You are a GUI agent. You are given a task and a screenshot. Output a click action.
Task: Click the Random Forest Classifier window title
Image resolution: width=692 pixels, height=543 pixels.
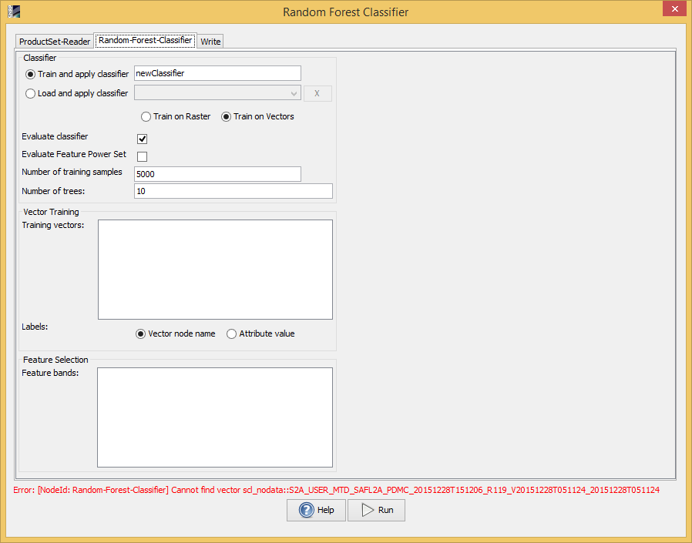345,12
